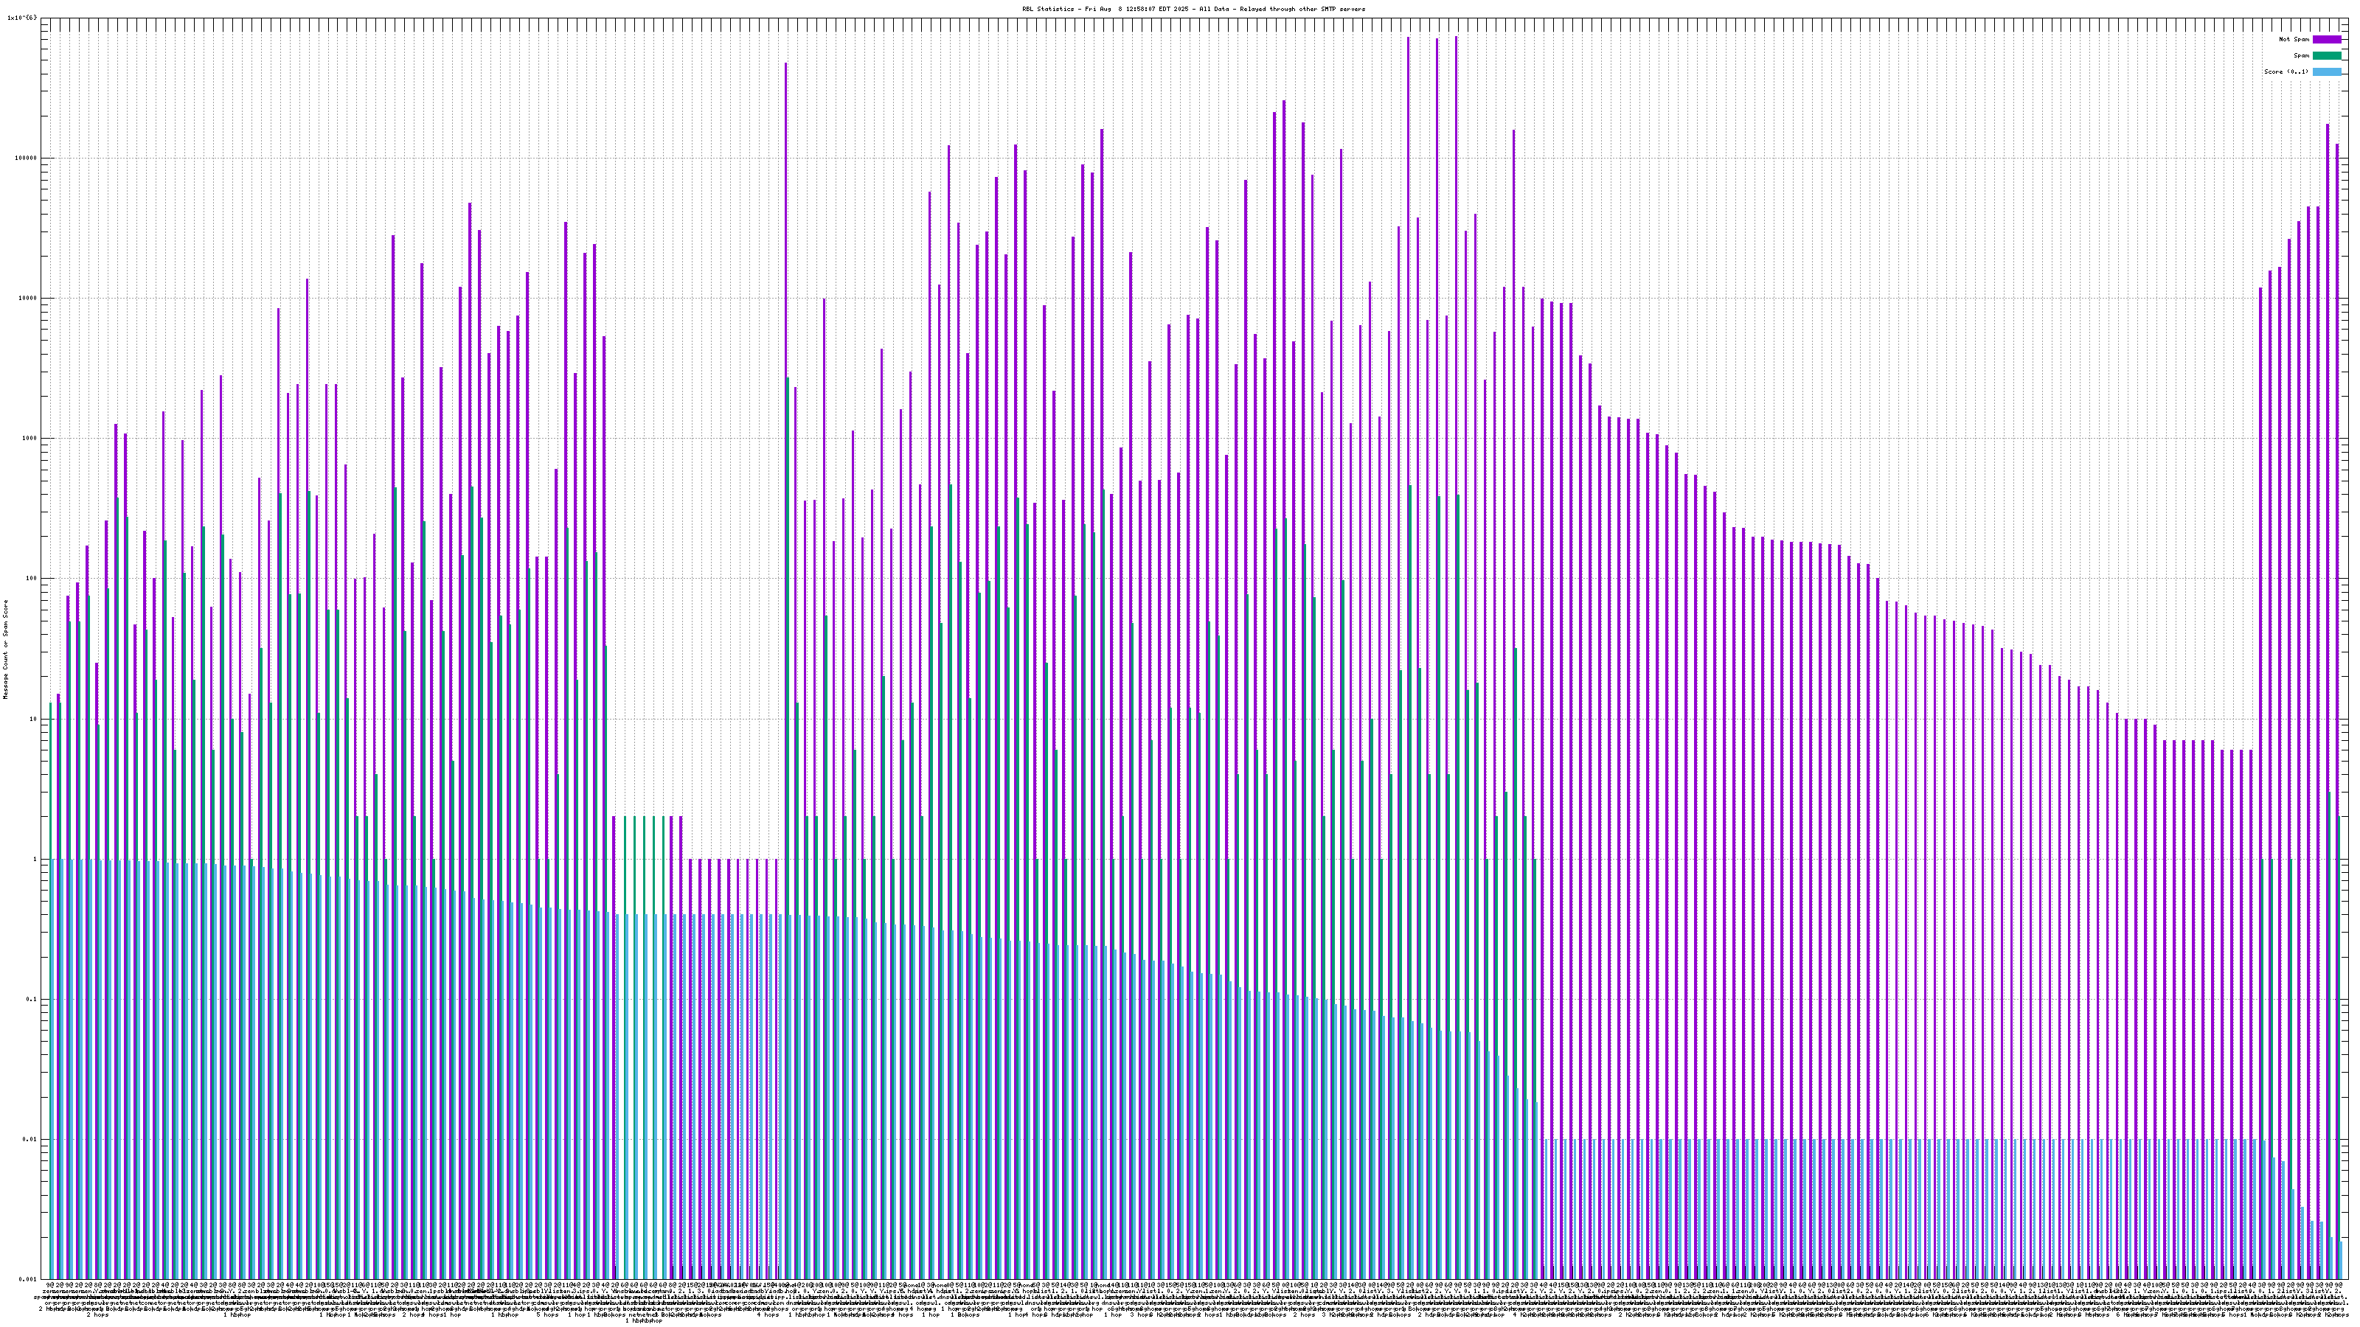This screenshot has width=2360, height=1327.
Task: Click the 100000 y-axis tick label
Action: pos(27,158)
